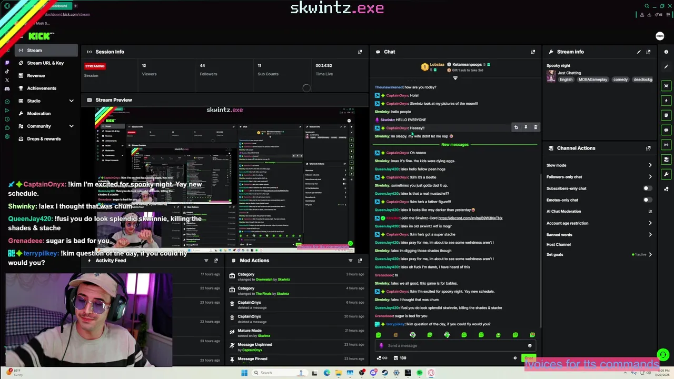
Task: Click Host Channel action
Action: [x=559, y=245]
